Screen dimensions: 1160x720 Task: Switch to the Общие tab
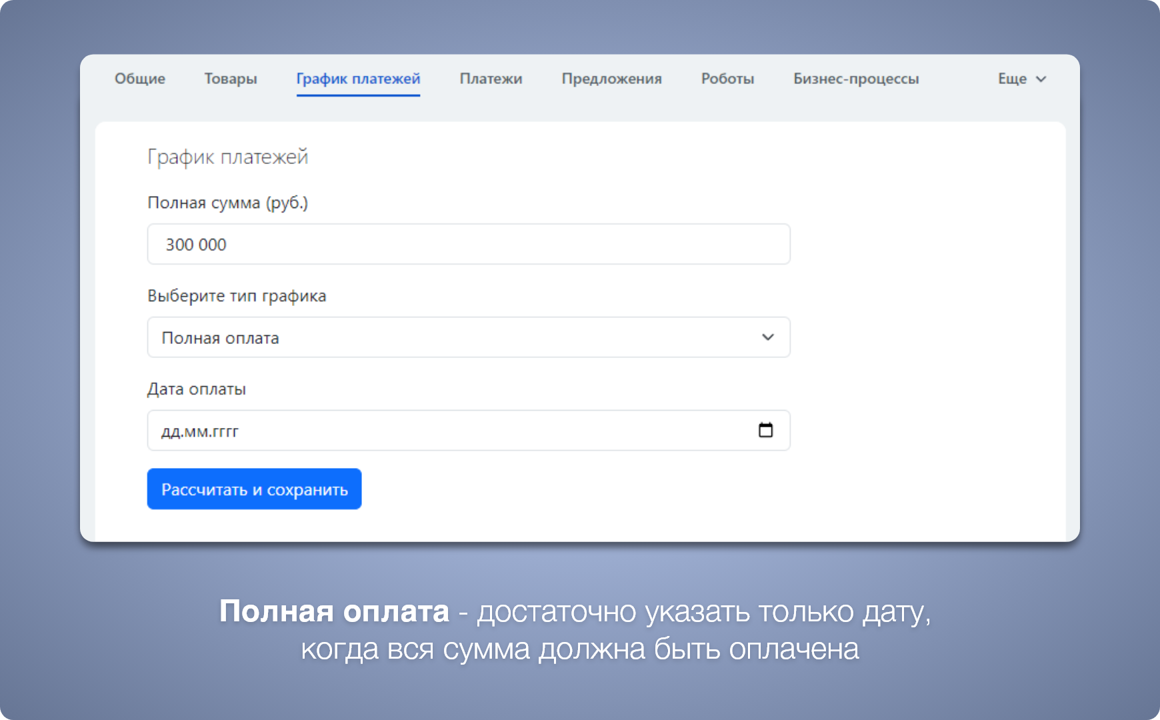coord(140,79)
